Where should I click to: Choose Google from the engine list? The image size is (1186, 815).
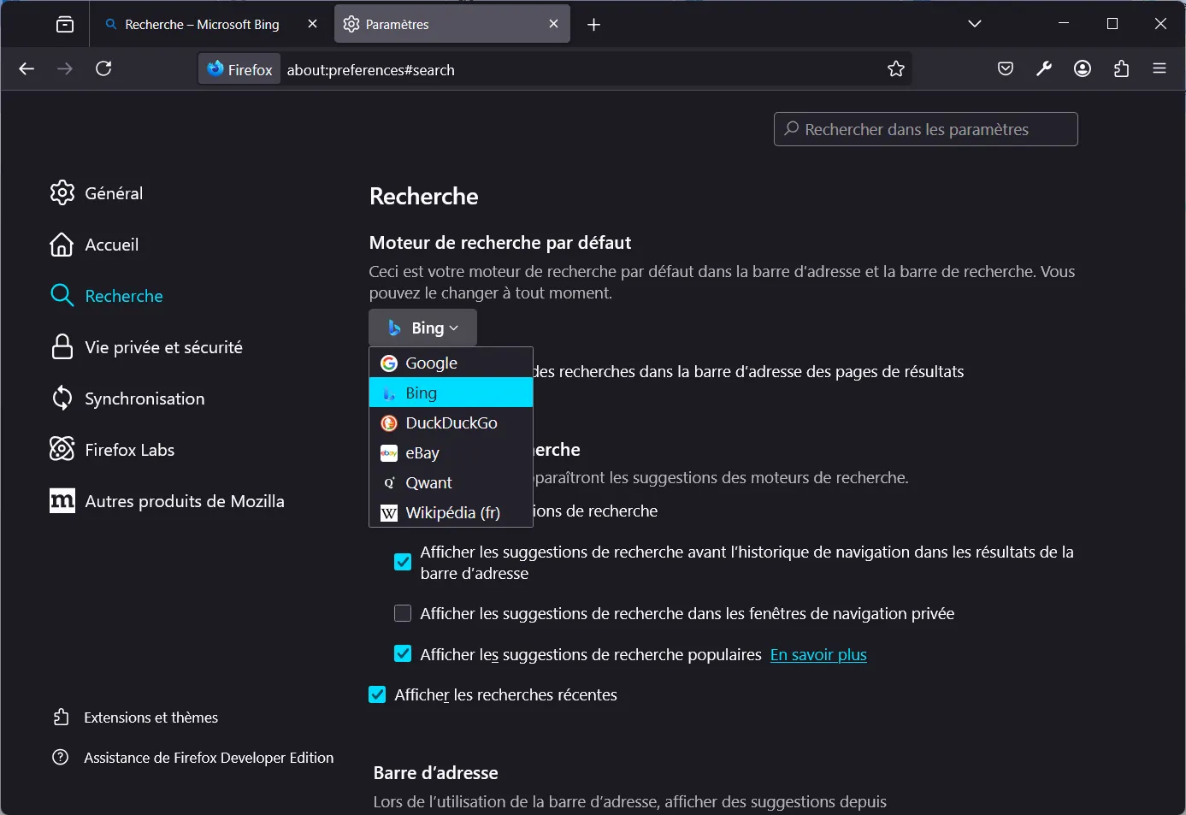coord(451,363)
